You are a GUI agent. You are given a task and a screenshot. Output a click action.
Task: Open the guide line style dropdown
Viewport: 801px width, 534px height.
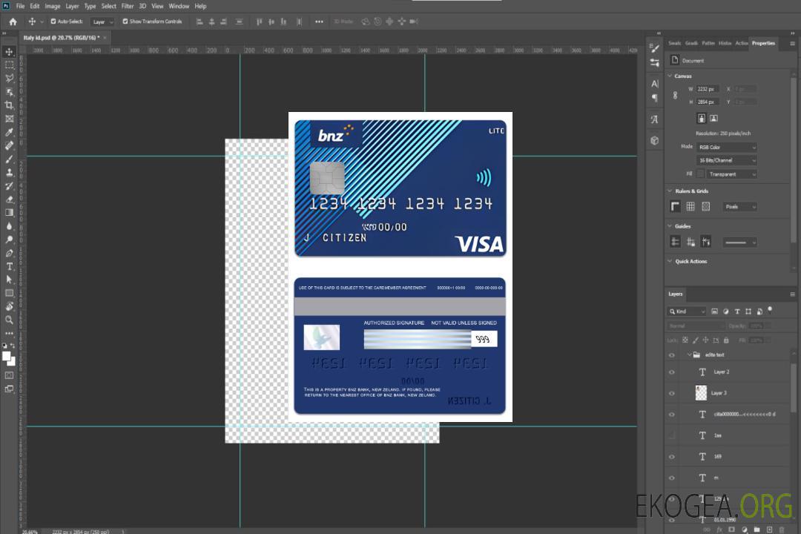tap(739, 243)
